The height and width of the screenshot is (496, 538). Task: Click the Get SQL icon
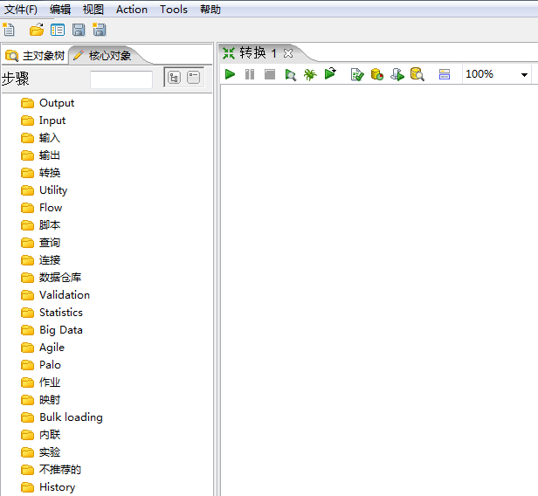pos(397,74)
